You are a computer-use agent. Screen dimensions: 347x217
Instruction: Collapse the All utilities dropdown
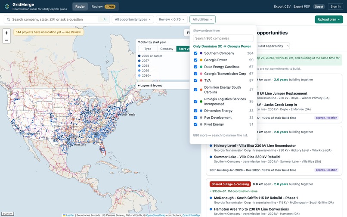(202, 19)
